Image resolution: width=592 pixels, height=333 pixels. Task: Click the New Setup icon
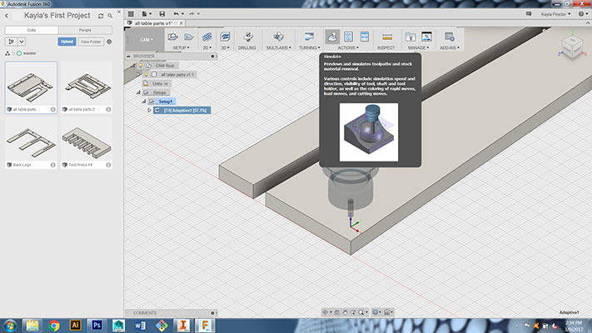coord(173,37)
